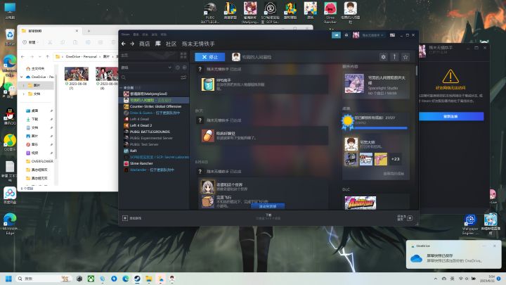Click the achievements progress bar
The width and height of the screenshot is (506, 285).
(x=381, y=128)
